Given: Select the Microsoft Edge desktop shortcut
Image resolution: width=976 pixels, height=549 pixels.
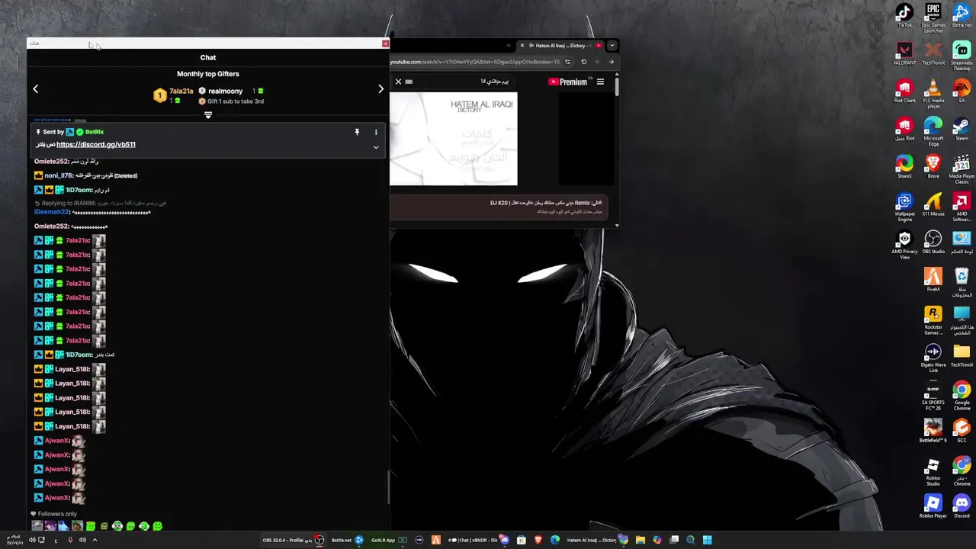Looking at the screenshot, I should (933, 130).
